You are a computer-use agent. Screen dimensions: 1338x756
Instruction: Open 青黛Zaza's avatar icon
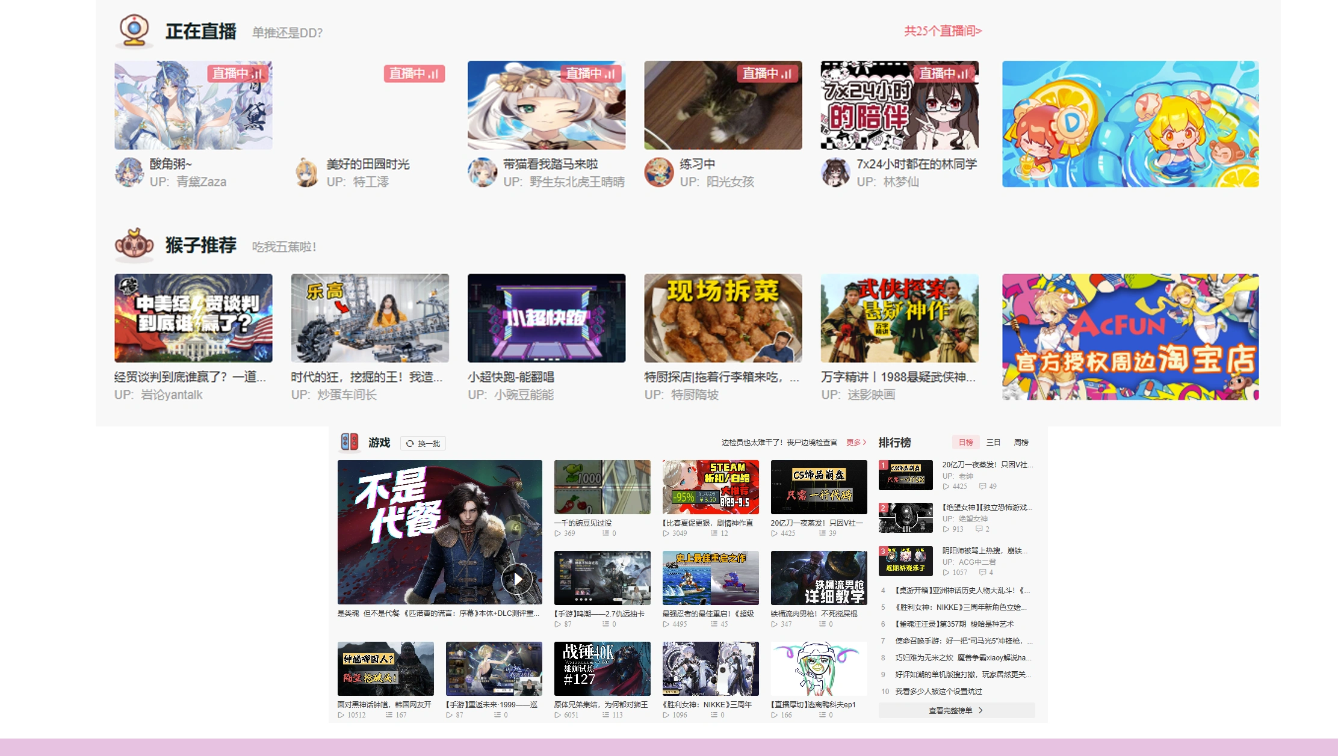129,173
